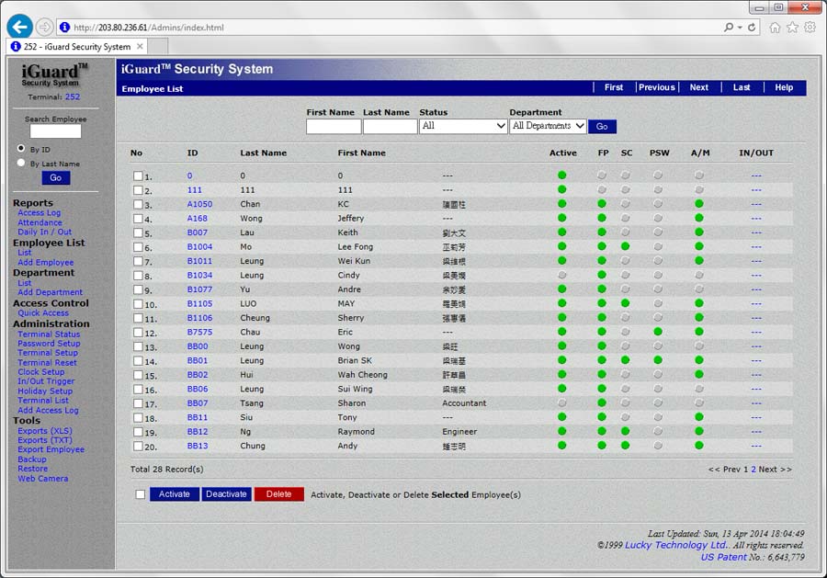Viewport: 827px width, 578px height.
Task: Select the By Last Name radio button
Action: pos(21,163)
